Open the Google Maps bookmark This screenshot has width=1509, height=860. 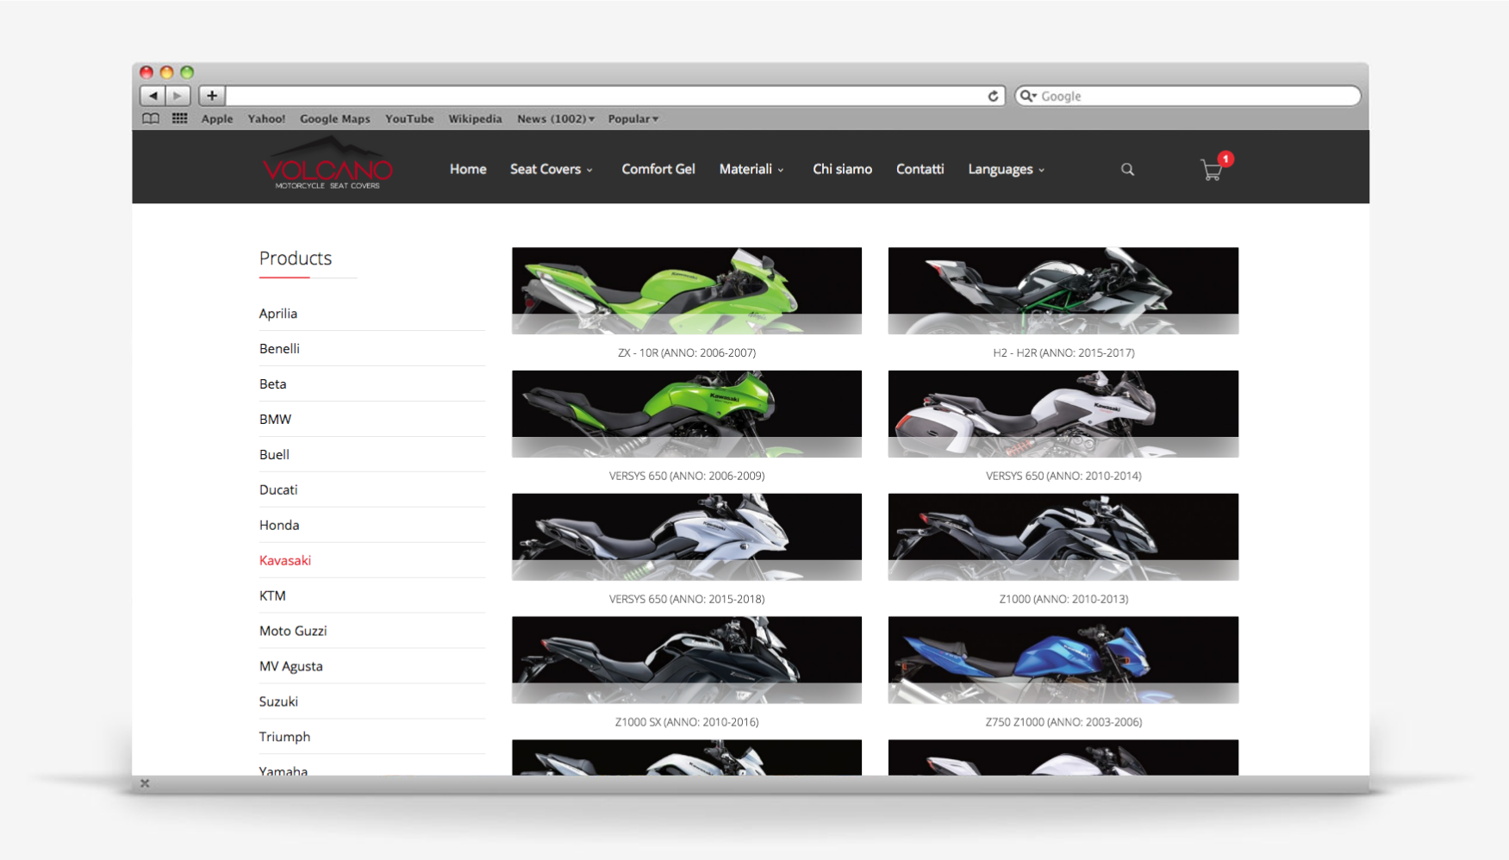point(334,119)
